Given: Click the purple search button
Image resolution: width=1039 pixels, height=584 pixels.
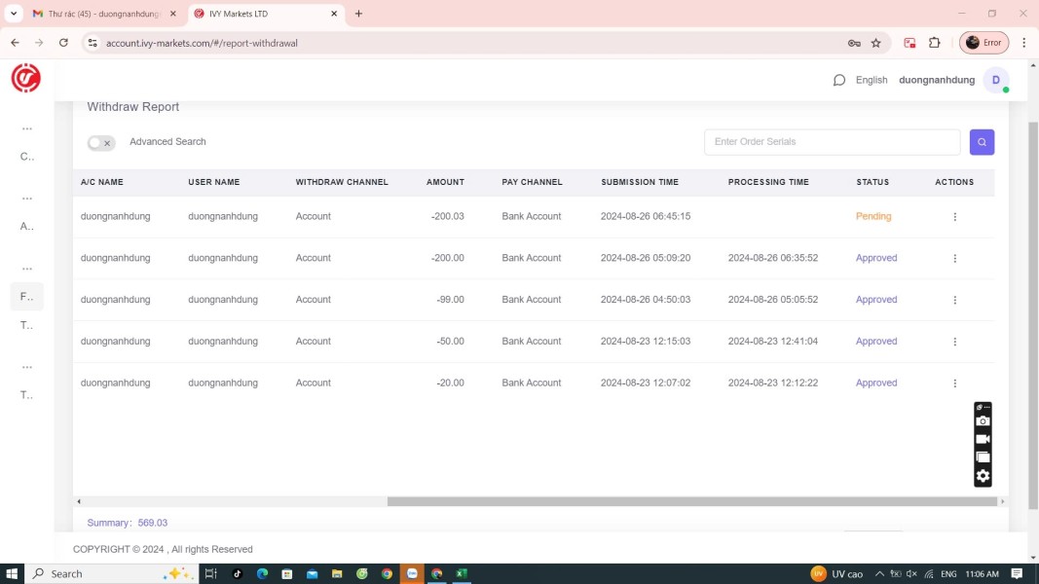Looking at the screenshot, I should [x=982, y=142].
